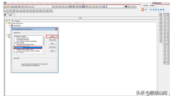This screenshot has width=170, height=96.
Task: Select Show All Open Libraries And Designs
Action: point(27,41)
